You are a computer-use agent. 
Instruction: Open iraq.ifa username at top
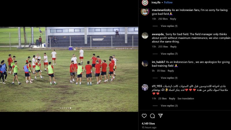(x=156, y=2)
